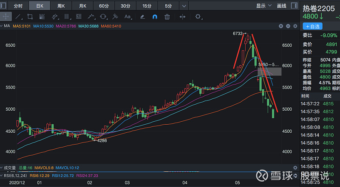Screen dimensions: 340x187
Task: Select the trend line drawing tool
Action: [x=17, y=17]
